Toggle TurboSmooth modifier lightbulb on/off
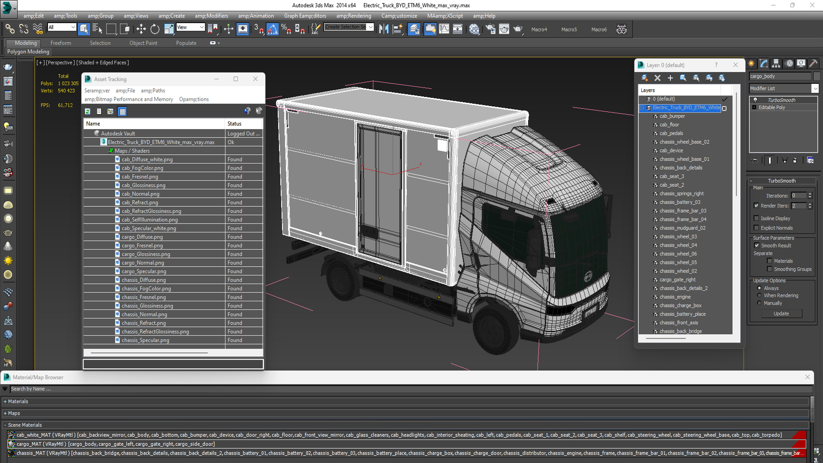 click(x=755, y=100)
